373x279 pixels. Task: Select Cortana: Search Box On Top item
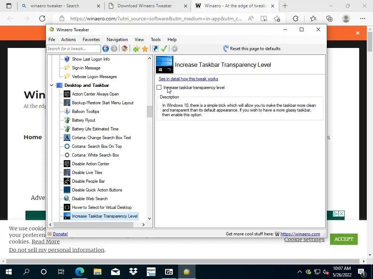pyautogui.click(x=97, y=146)
